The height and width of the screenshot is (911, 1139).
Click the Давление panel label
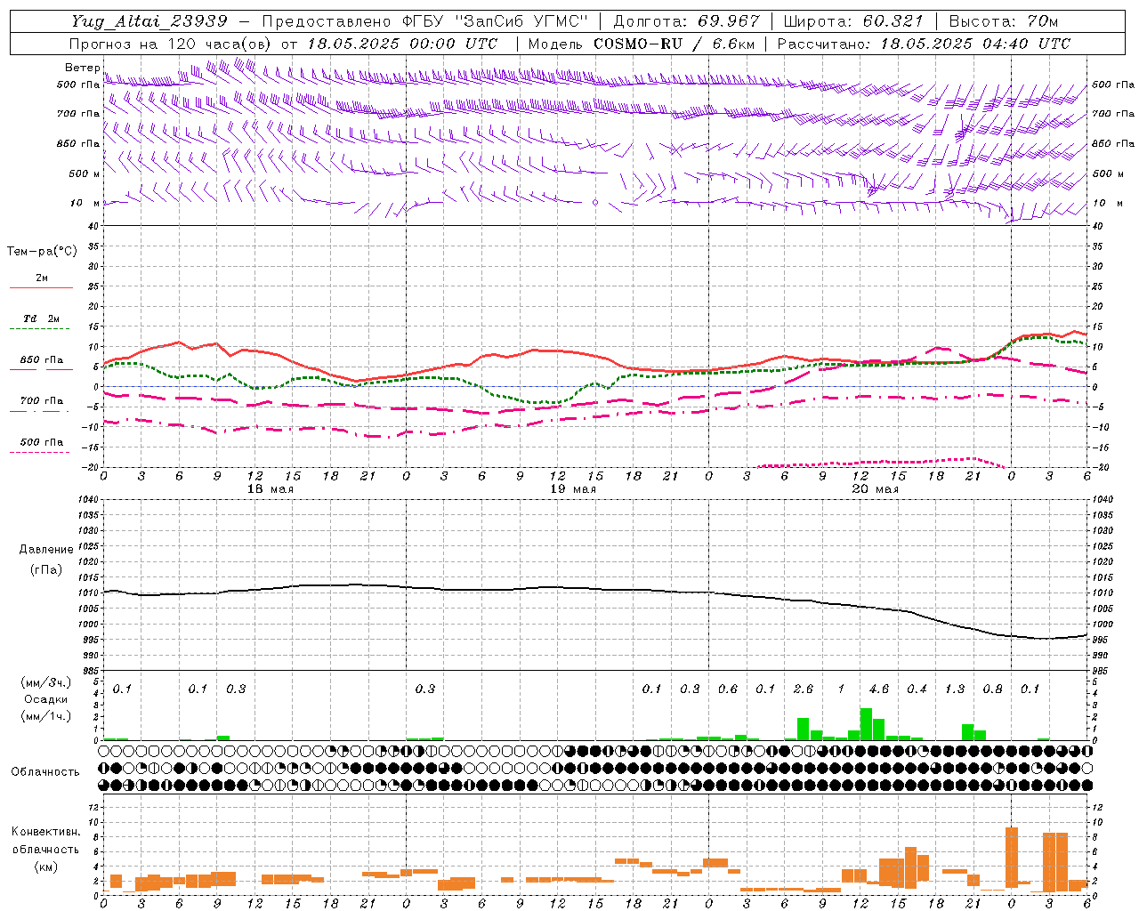coord(46,550)
